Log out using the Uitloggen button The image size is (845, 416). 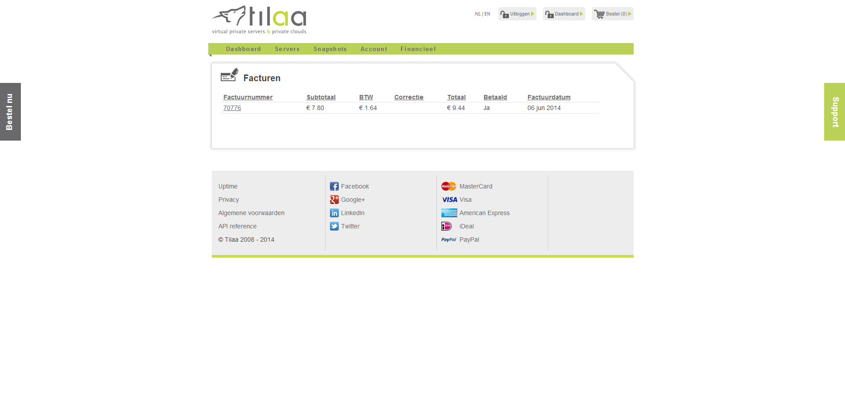point(517,14)
